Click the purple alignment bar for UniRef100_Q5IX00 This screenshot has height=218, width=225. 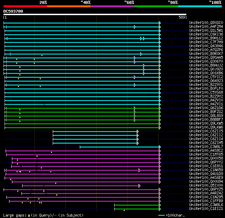(x=81, y=186)
